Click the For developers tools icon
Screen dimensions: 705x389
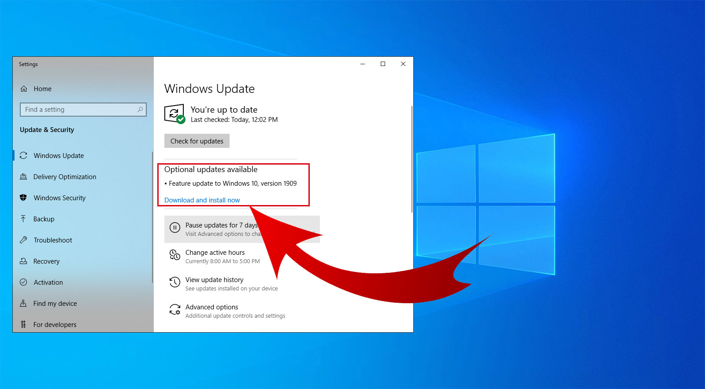pos(23,325)
